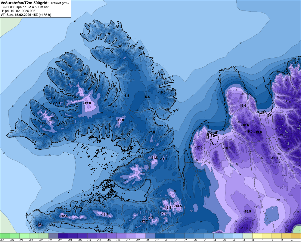301x242 pixels.
Task: Click the -11.8 temperature label
Action: 154,158
